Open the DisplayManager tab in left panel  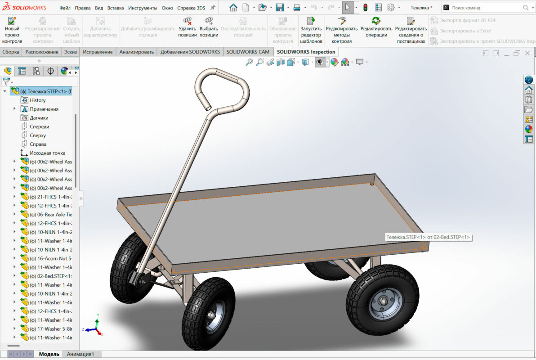click(65, 71)
